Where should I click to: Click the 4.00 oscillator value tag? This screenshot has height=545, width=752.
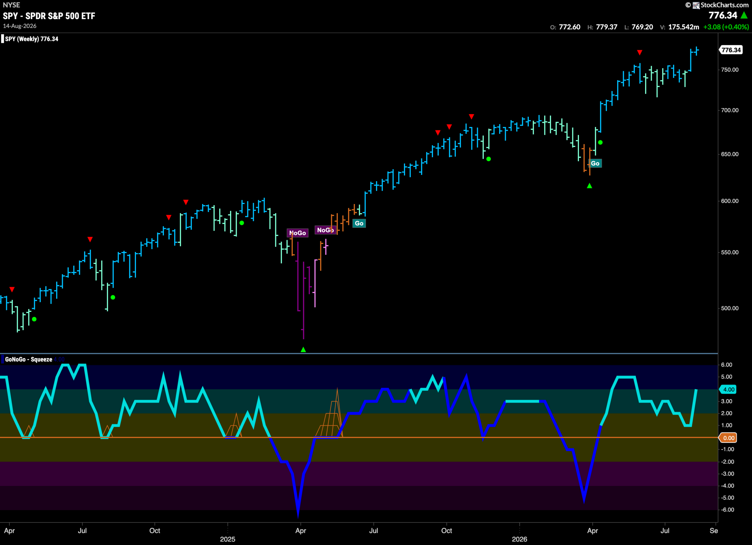click(x=728, y=389)
